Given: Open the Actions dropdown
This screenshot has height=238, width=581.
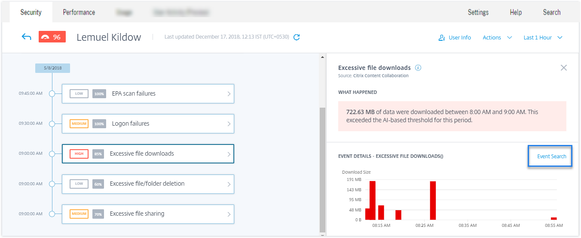Looking at the screenshot, I should pyautogui.click(x=497, y=38).
